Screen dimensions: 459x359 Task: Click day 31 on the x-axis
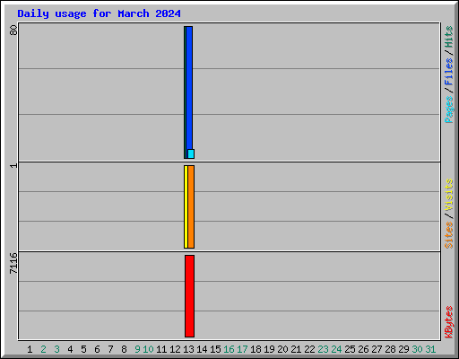tap(430, 349)
